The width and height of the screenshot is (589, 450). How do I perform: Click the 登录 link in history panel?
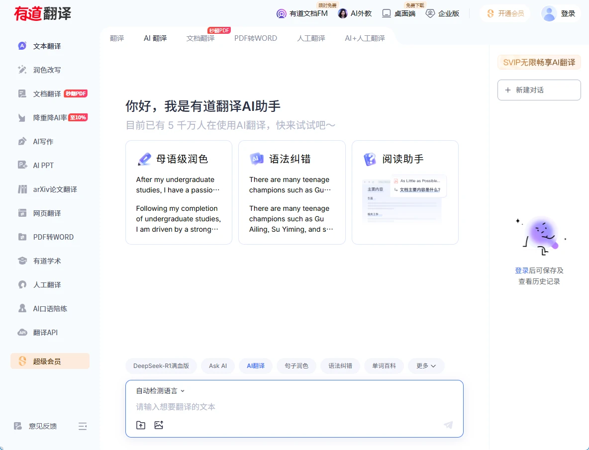pos(521,270)
